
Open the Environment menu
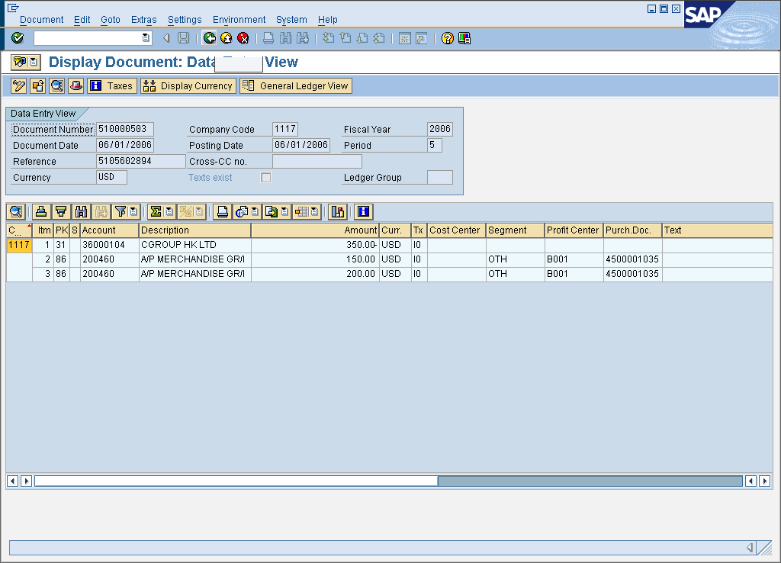(239, 19)
